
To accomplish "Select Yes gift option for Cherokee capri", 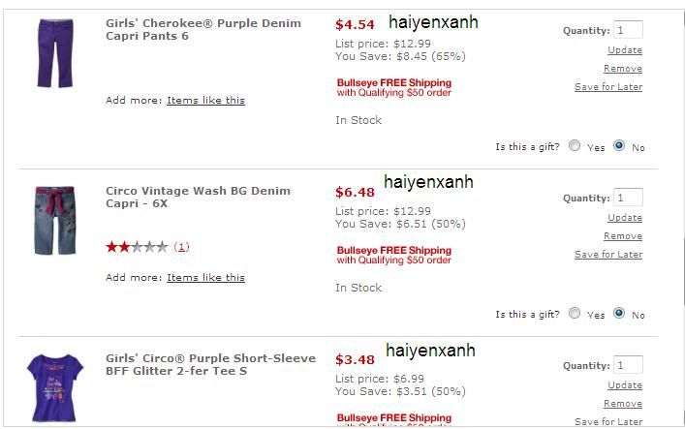I will [575, 146].
